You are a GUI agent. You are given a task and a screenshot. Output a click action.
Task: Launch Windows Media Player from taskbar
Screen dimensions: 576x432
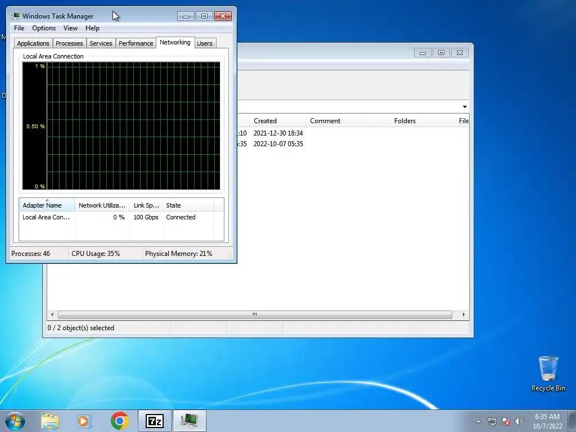click(84, 421)
